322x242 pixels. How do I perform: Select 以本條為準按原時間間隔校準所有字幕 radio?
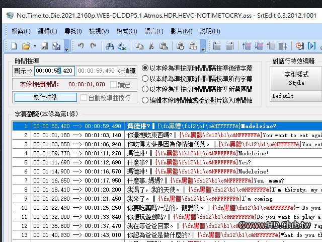click(x=145, y=79)
